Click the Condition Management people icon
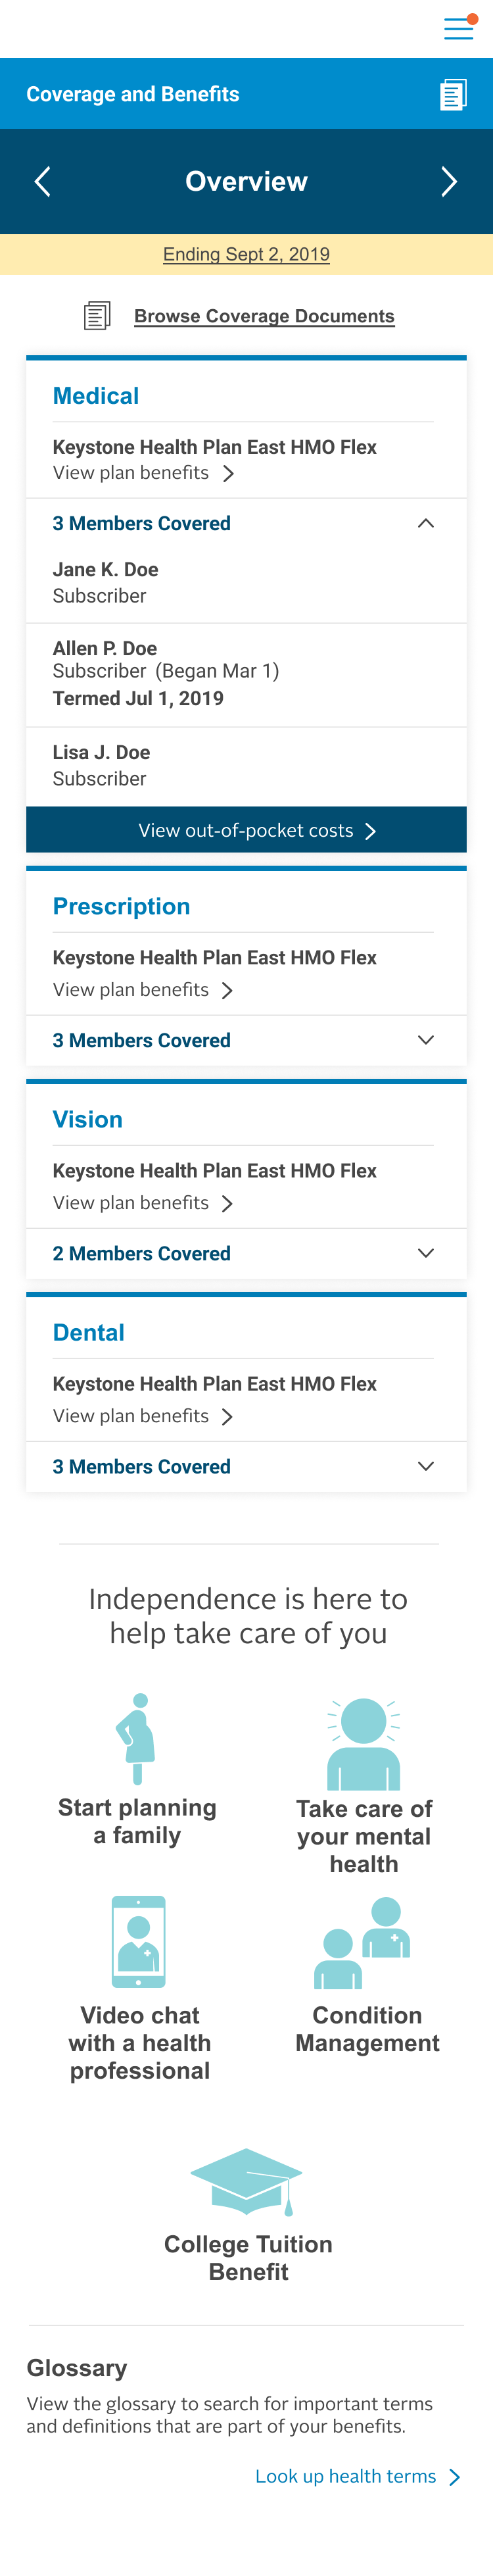This screenshot has height=2576, width=493. pos(363,1942)
